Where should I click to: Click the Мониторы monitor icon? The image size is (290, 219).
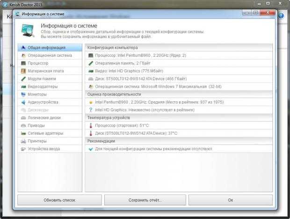[23, 94]
